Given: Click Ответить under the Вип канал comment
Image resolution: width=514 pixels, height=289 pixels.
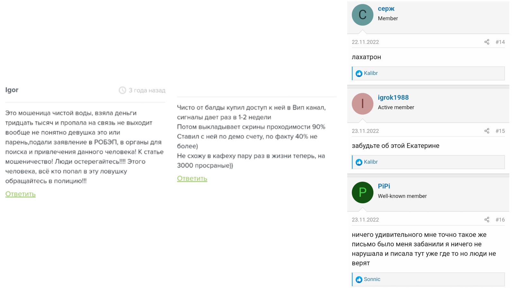Looking at the screenshot, I should (192, 179).
